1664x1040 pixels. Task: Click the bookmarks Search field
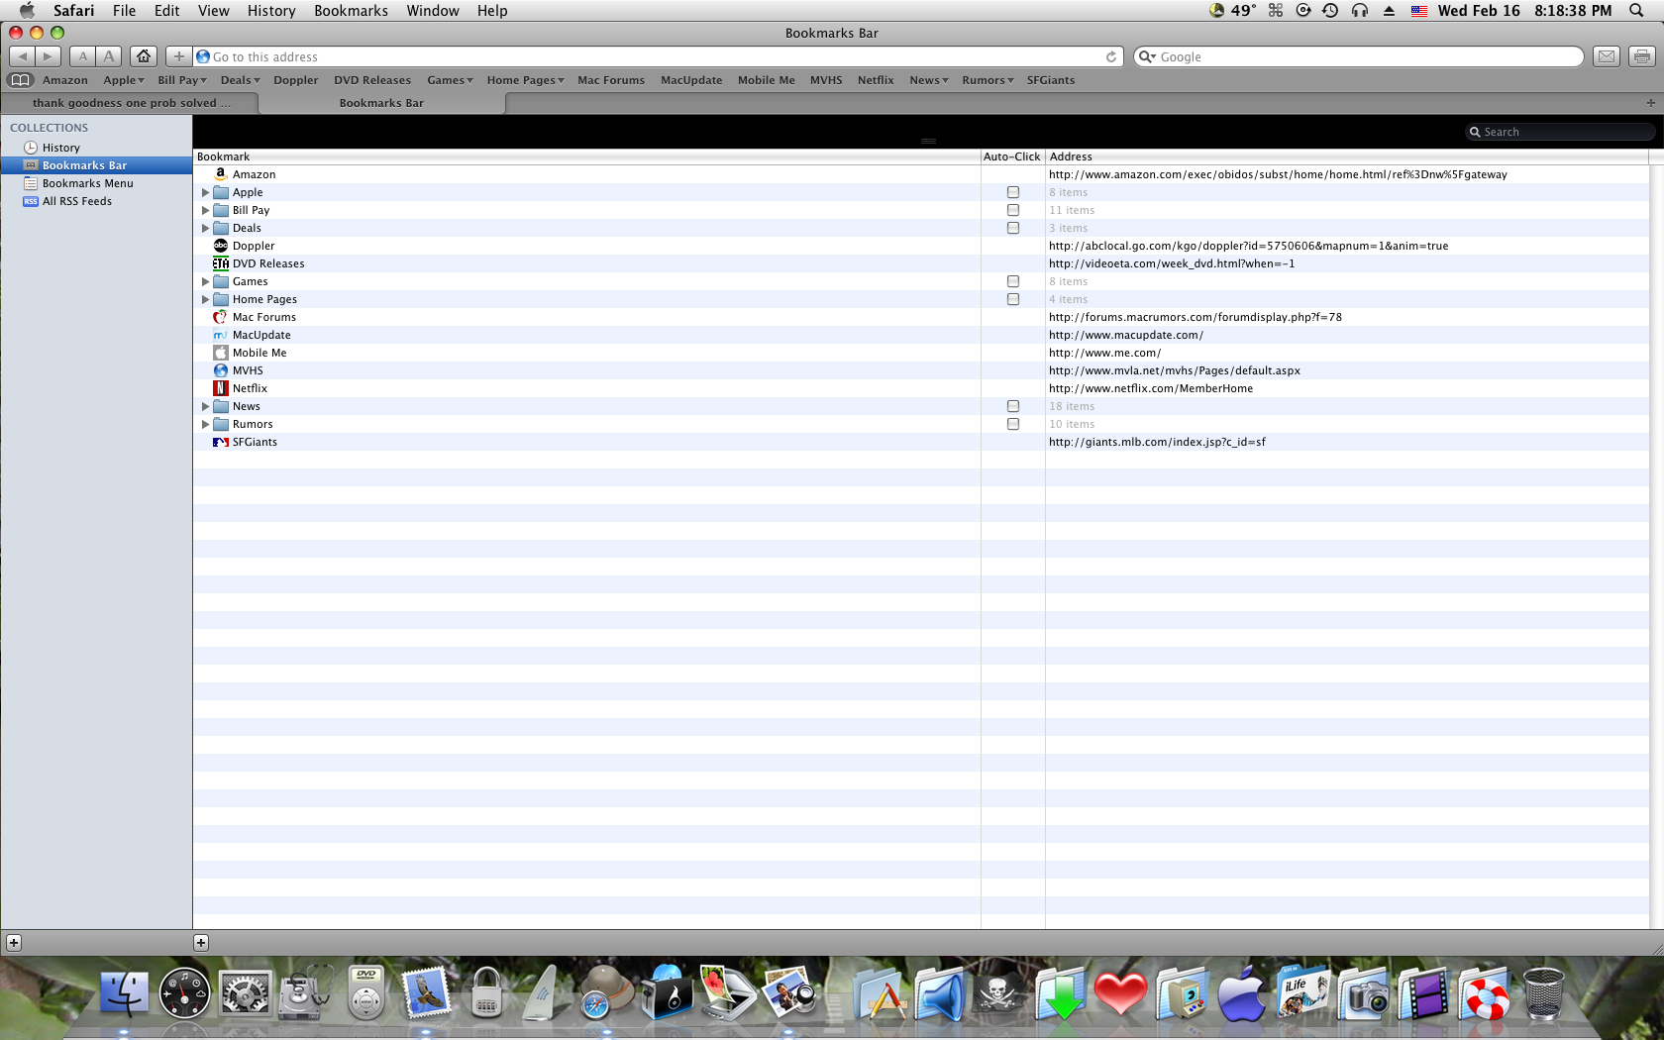(1560, 132)
